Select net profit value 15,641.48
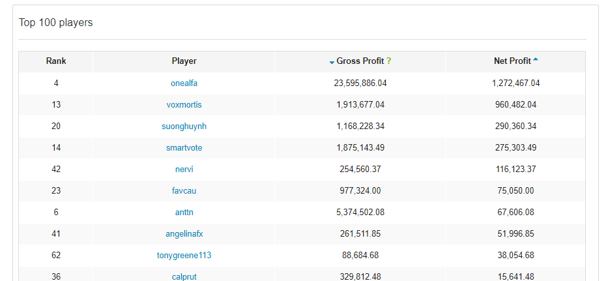The width and height of the screenshot is (610, 281). coord(516,277)
